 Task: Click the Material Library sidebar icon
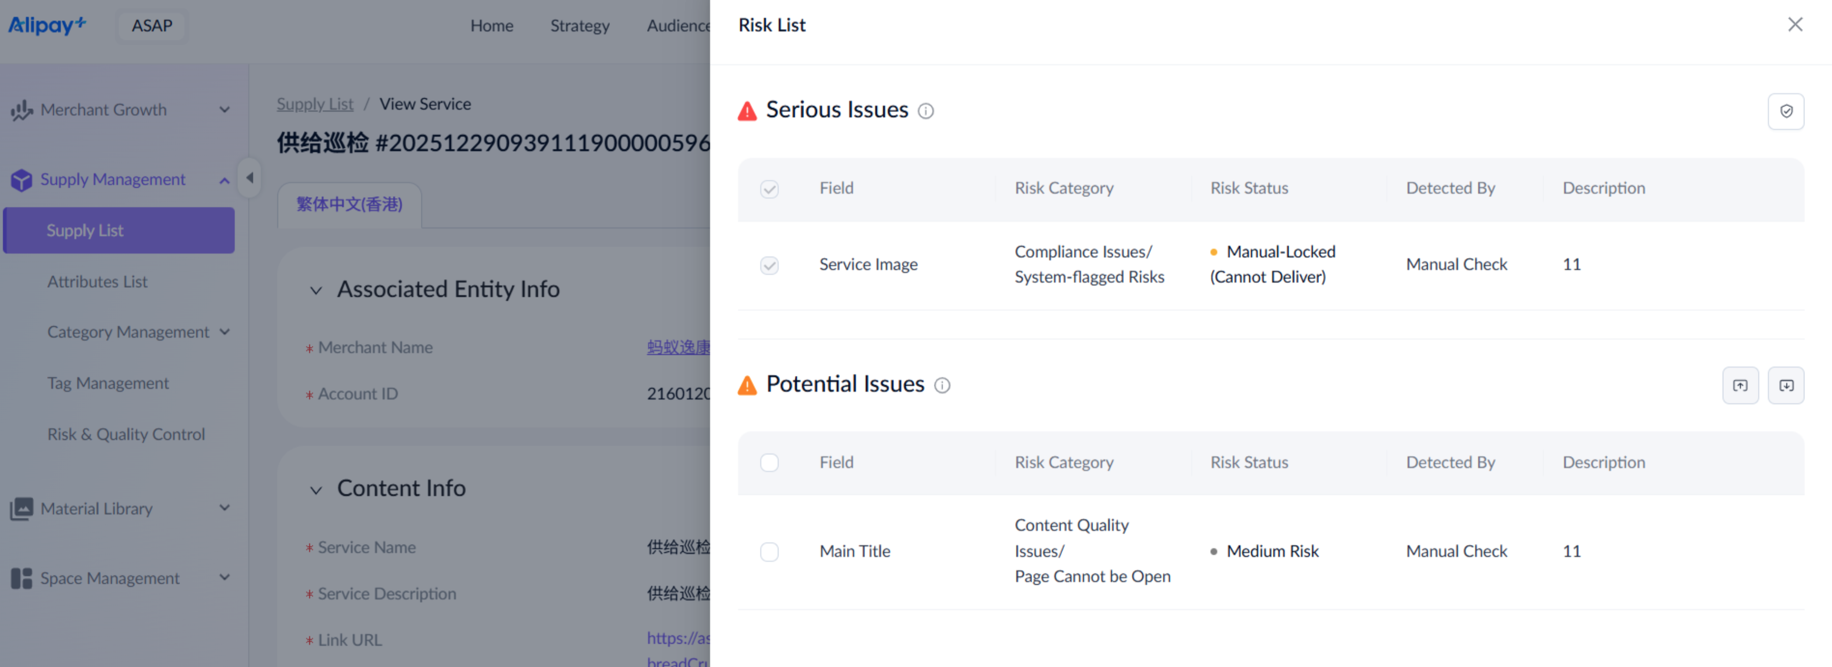[x=21, y=509]
